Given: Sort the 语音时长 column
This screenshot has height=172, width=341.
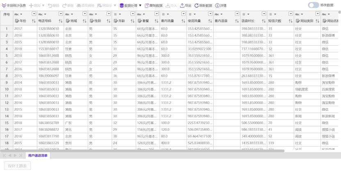Looking at the screenshot, I should (x=264, y=21).
